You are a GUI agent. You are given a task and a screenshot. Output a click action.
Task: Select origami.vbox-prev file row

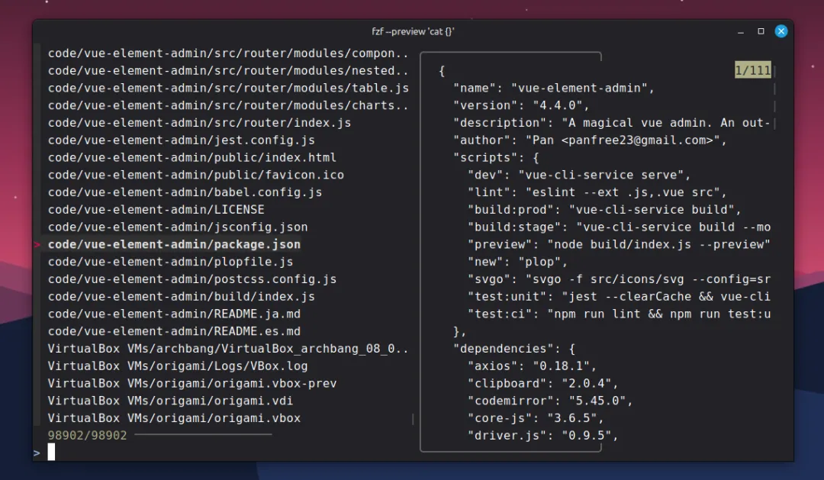point(192,383)
